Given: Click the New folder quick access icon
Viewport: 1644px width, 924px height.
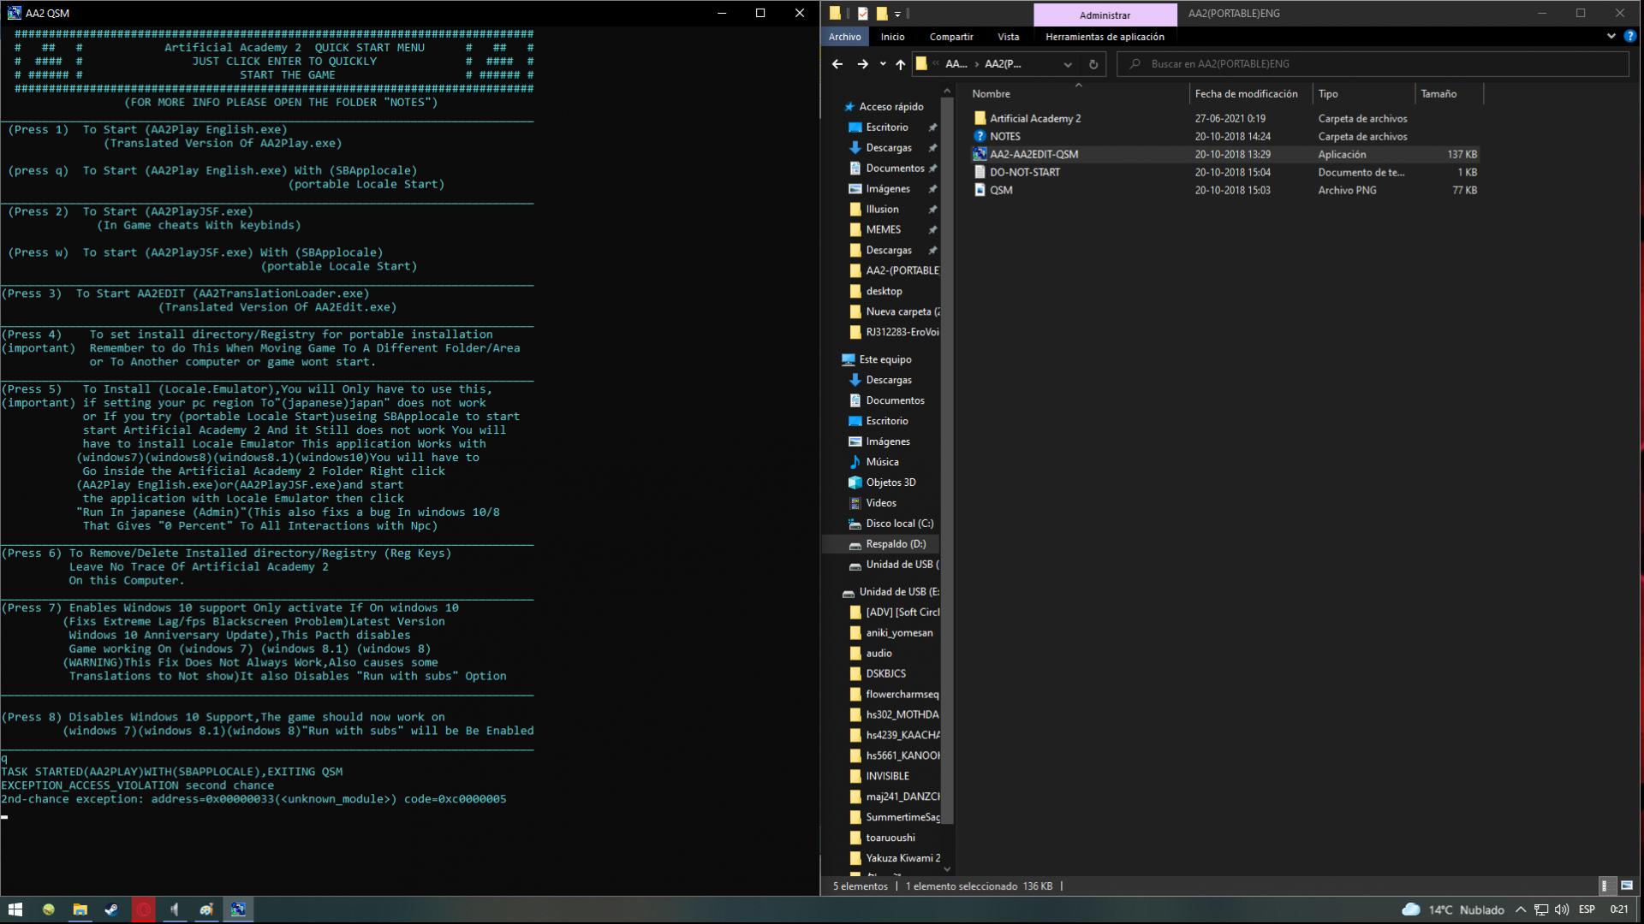Looking at the screenshot, I should [x=881, y=14].
